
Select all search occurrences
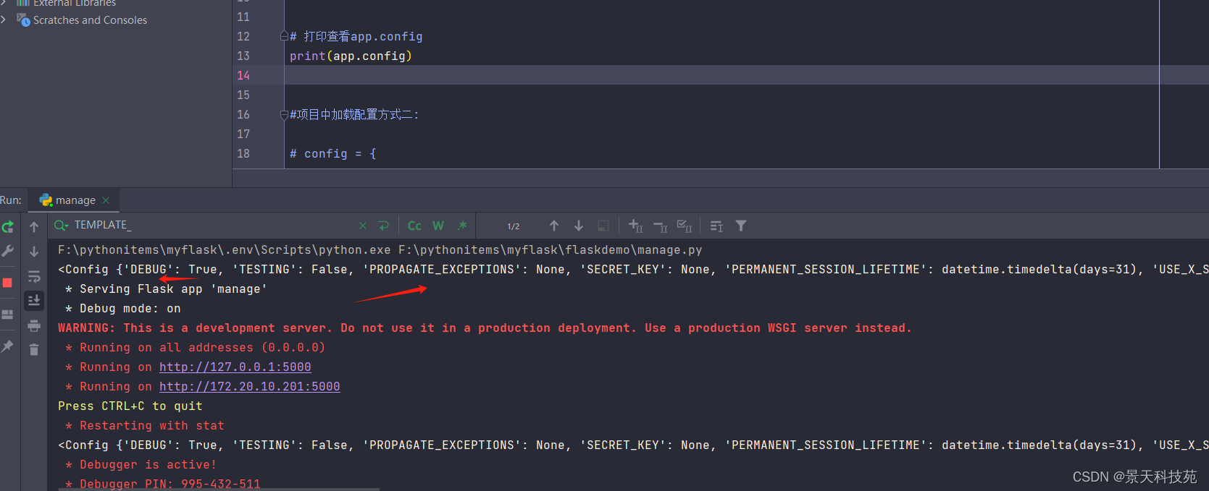tap(685, 226)
